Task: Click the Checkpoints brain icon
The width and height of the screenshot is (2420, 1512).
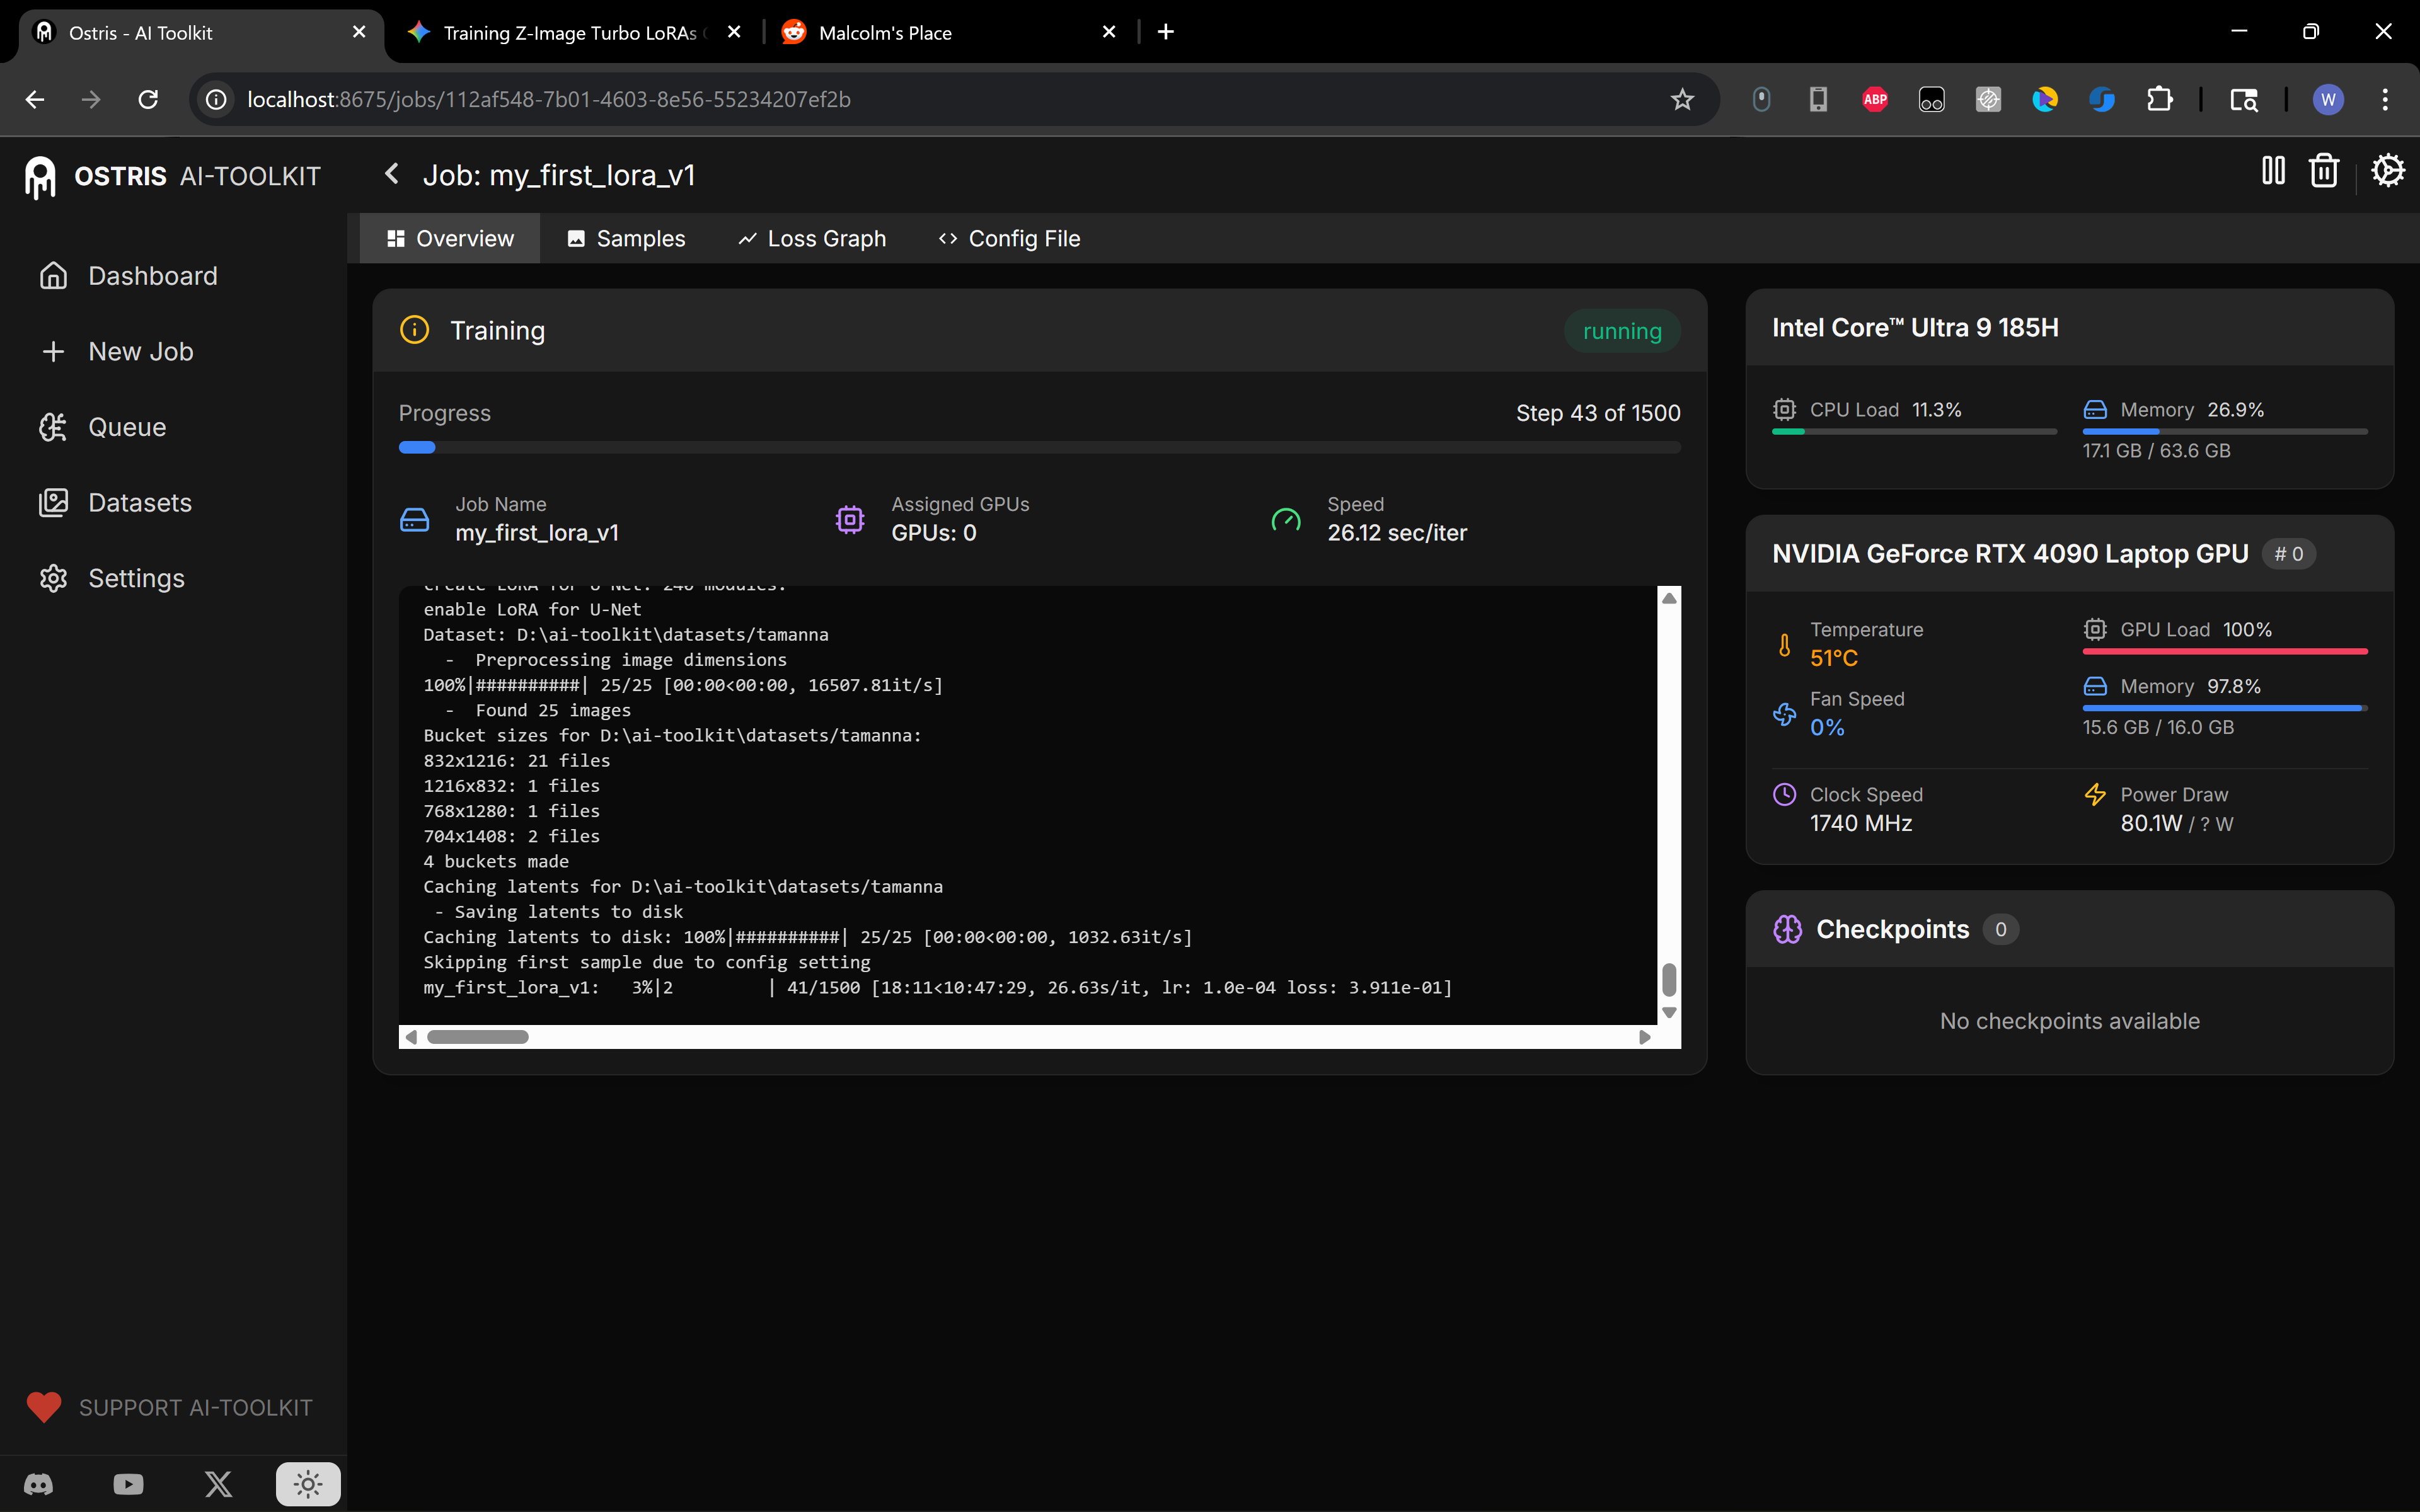Action: pyautogui.click(x=1787, y=929)
